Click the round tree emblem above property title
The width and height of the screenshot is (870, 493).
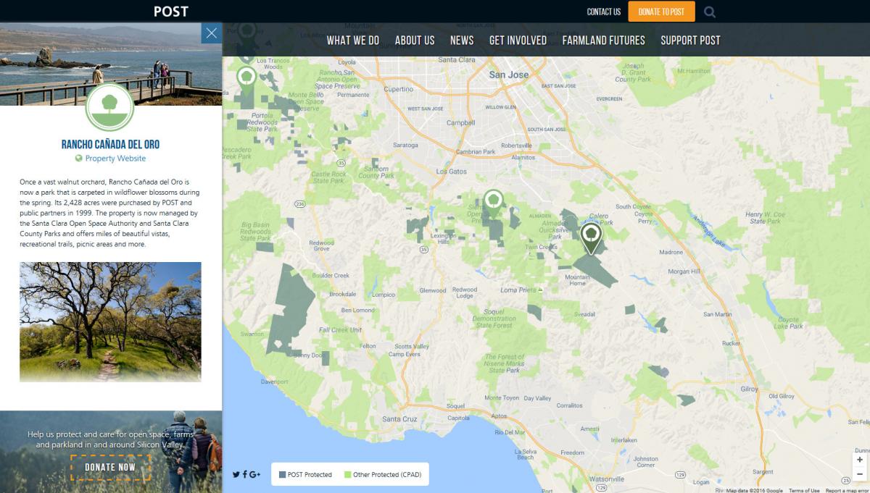tap(109, 106)
